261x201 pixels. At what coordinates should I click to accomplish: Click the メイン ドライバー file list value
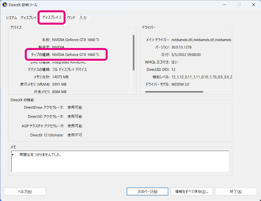[201, 40]
